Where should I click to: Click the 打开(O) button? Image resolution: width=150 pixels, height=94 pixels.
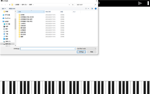tap(81, 52)
